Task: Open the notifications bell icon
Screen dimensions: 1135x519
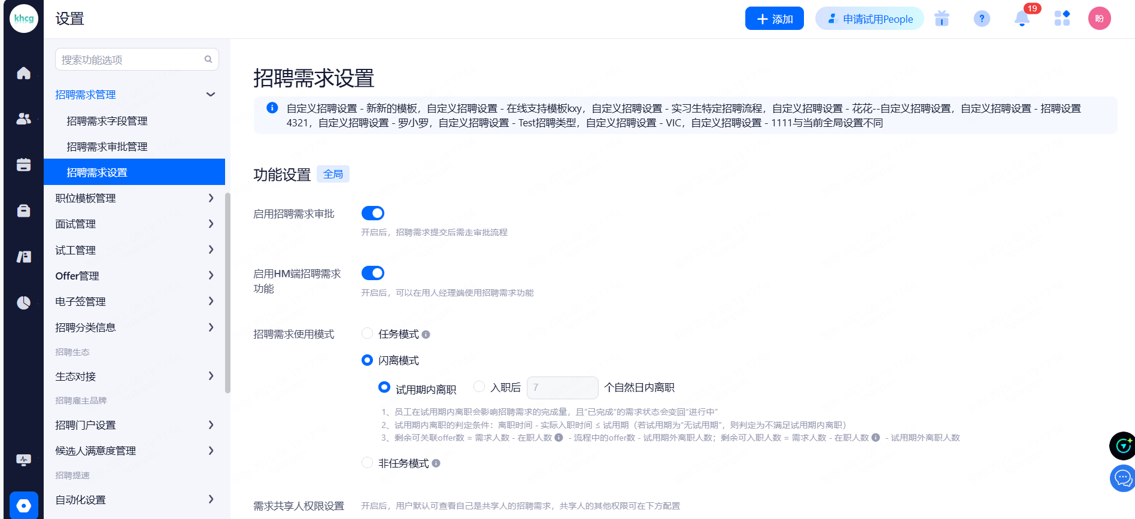Action: point(1022,19)
